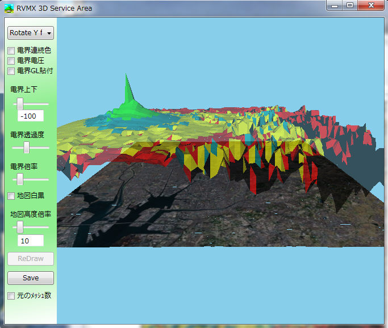Toggle the 元のﾒｯｼｭ数 checkbox

tap(11, 296)
